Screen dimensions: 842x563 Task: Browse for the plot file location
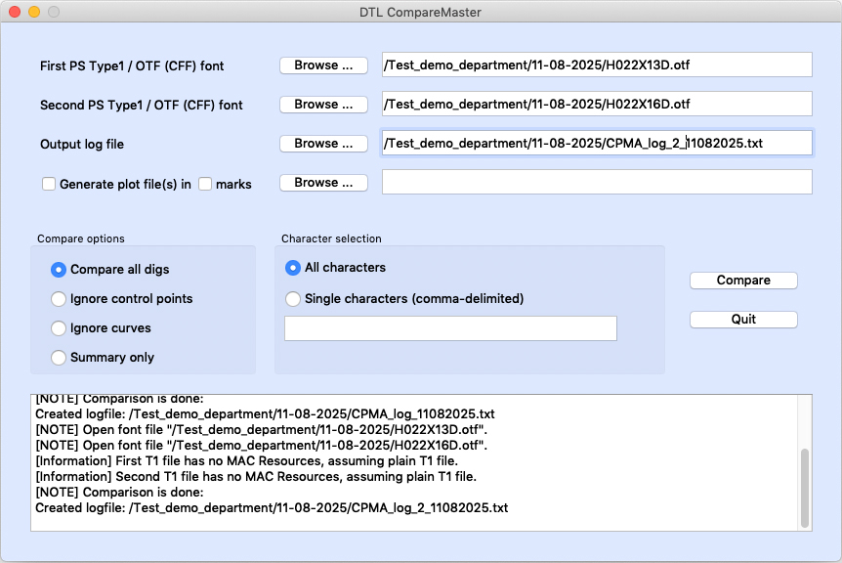click(323, 183)
